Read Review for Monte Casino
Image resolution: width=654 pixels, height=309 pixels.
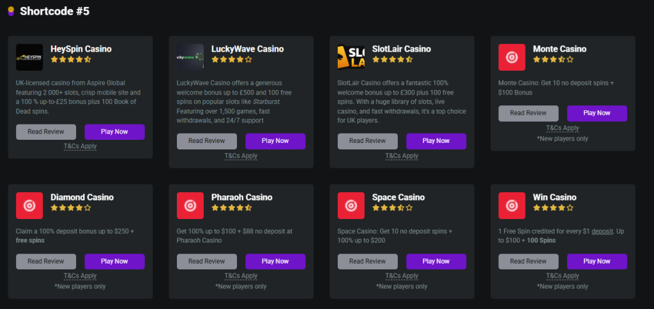tap(528, 113)
